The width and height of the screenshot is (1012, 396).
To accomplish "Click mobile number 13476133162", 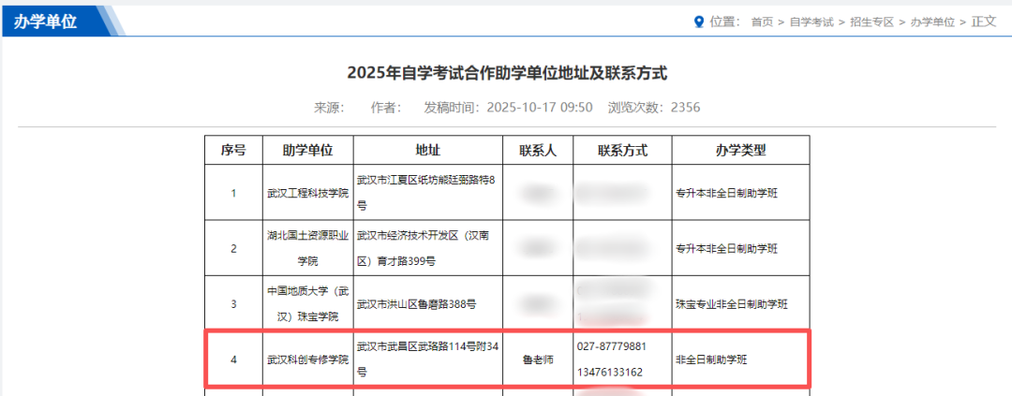I will coord(609,373).
